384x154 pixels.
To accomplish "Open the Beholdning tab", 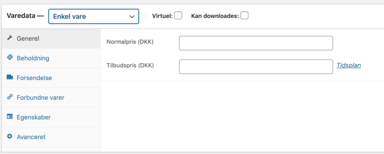I will click(33, 58).
